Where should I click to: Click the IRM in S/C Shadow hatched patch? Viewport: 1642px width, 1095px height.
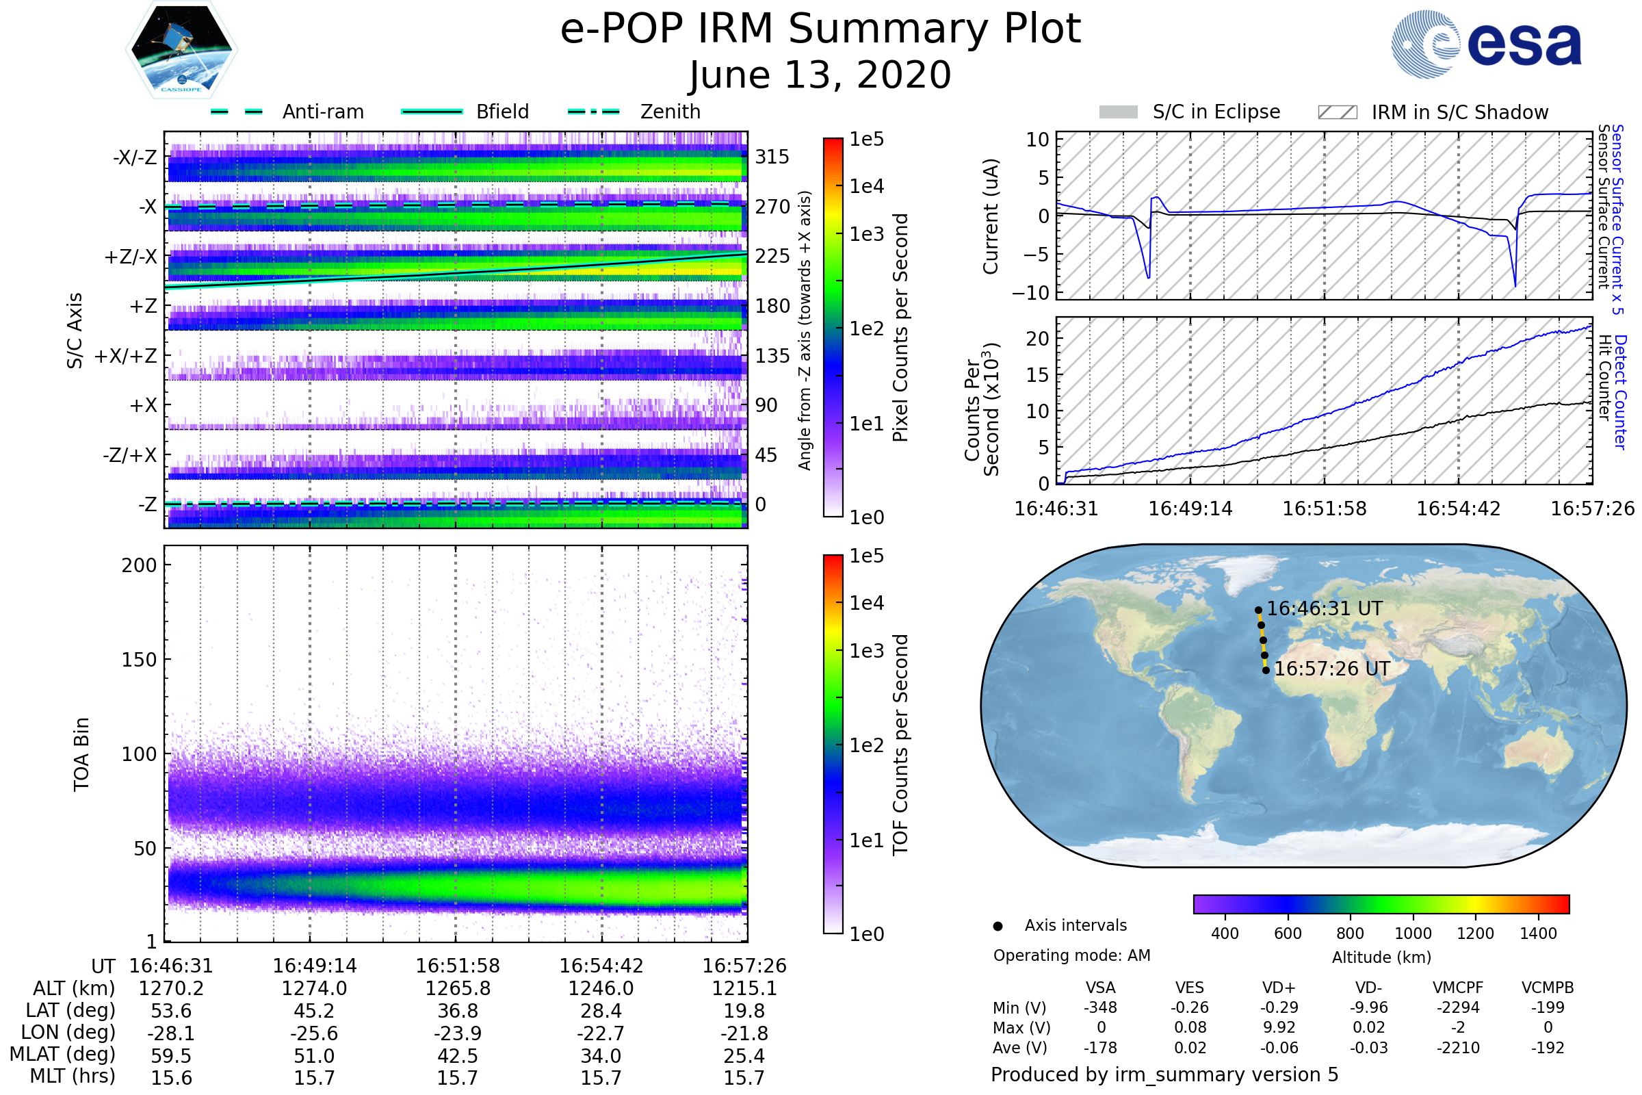(x=1338, y=112)
